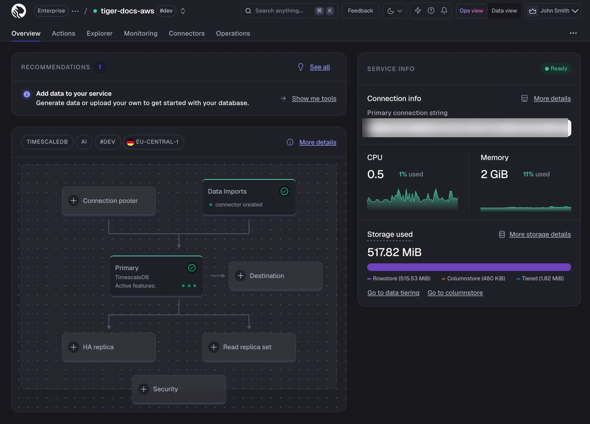This screenshot has height=424, width=590.
Task: Click the lightbulb icon beside See all
Action: pos(301,67)
